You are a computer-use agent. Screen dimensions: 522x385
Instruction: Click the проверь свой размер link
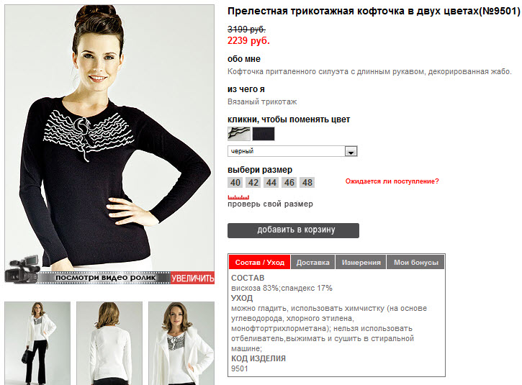pos(270,204)
